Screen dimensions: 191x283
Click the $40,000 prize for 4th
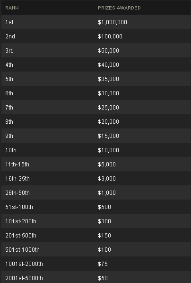[x=108, y=65]
